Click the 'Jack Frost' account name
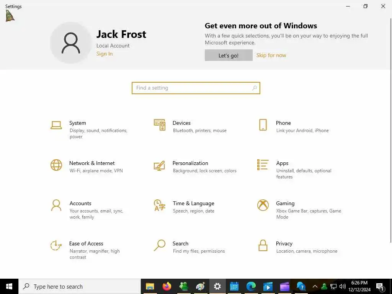 click(121, 34)
